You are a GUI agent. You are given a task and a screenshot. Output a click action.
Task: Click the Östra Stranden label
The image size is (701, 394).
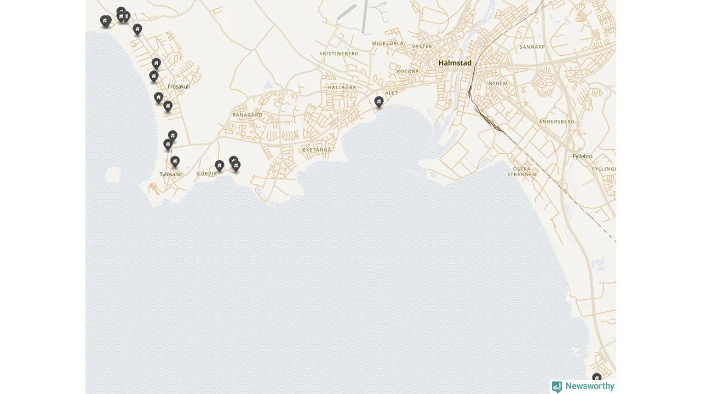pos(521,172)
